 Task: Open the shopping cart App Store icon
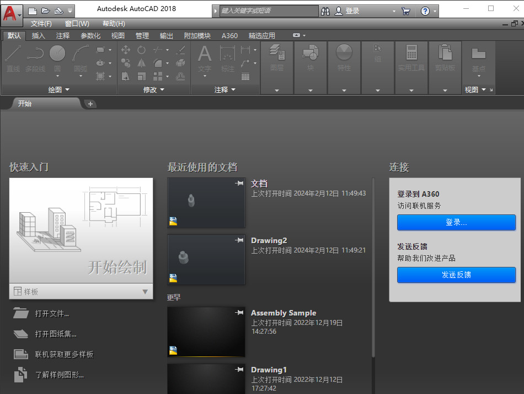click(x=406, y=11)
